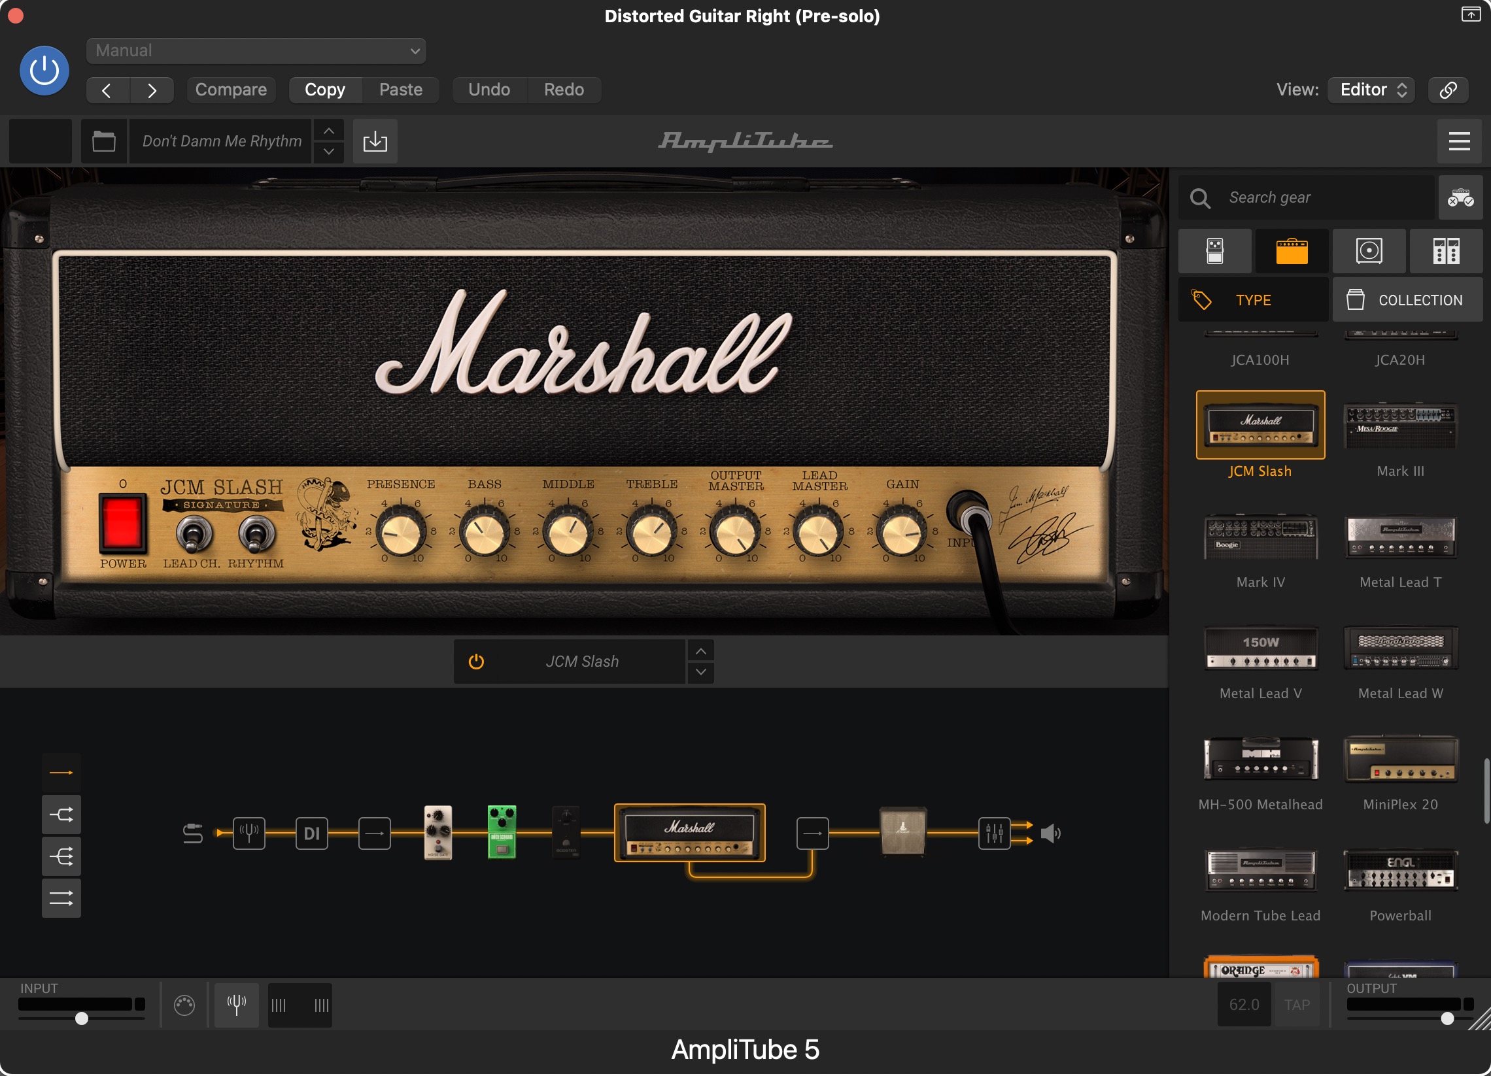Select the green overdrive pedal
The height and width of the screenshot is (1076, 1491).
[502, 833]
